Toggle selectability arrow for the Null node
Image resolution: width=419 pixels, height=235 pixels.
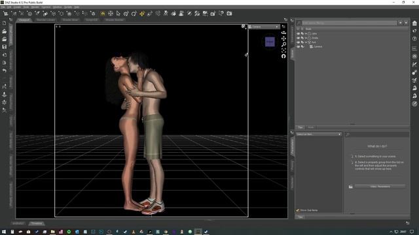(x=302, y=42)
